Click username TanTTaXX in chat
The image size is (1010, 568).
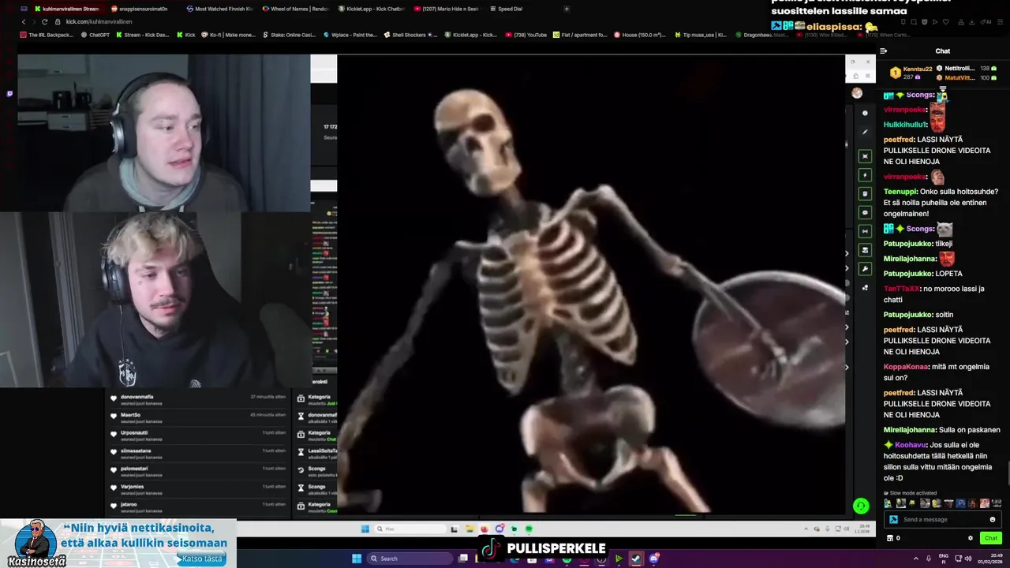pyautogui.click(x=902, y=289)
